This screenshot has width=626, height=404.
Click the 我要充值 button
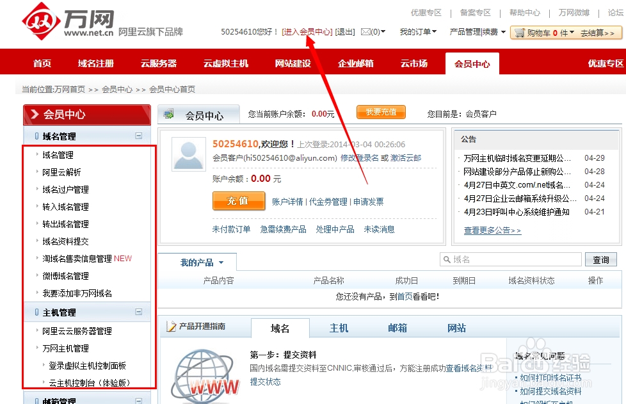click(381, 112)
